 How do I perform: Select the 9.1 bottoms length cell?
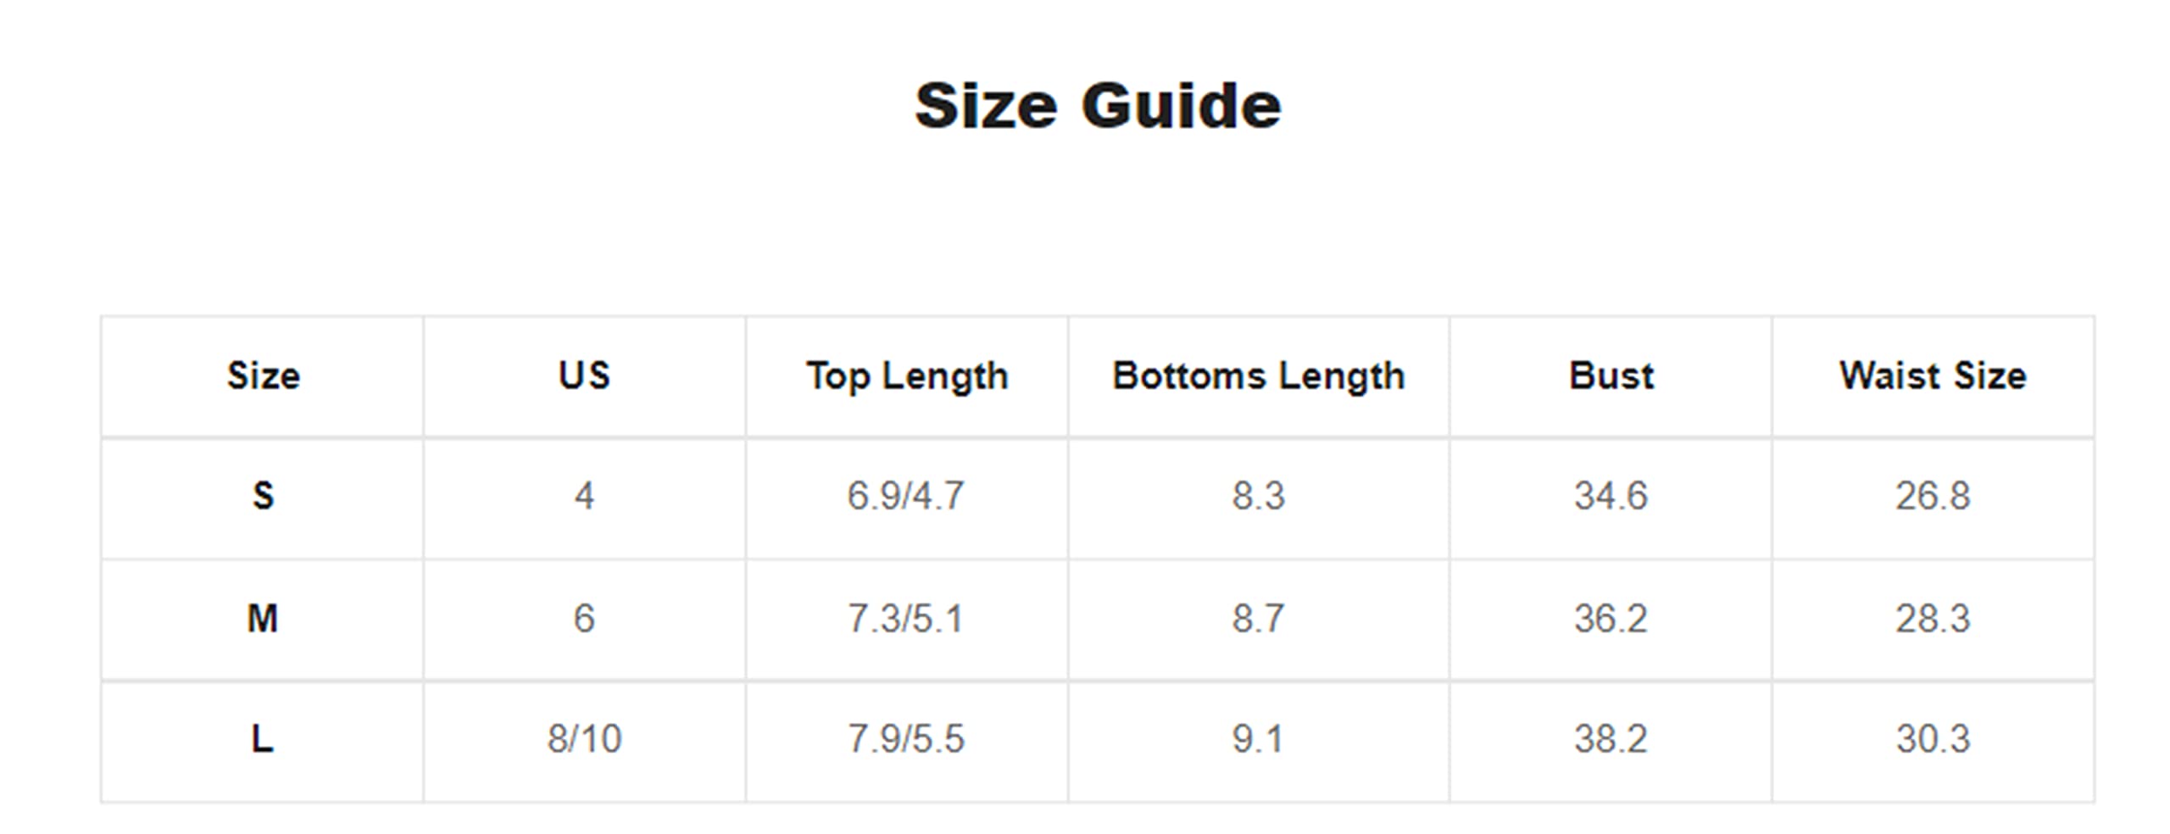pos(1259,741)
